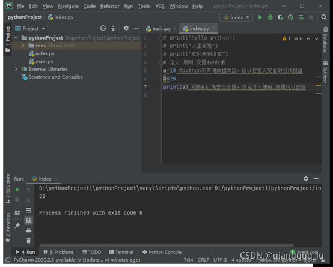Open the Refactor menu

point(109,7)
